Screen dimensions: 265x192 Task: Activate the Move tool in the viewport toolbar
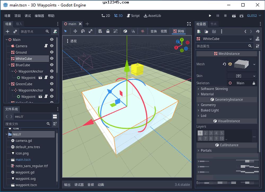75,31
